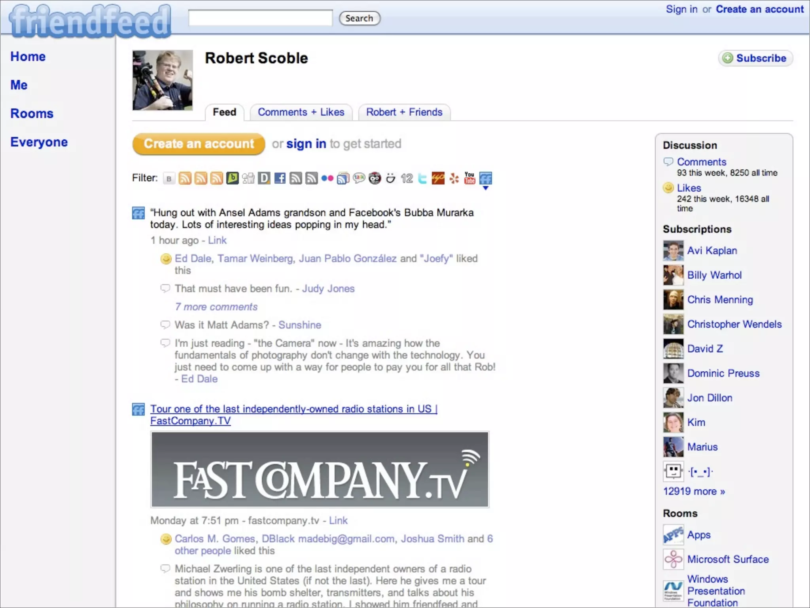Filter feed by Flickr icon
This screenshot has width=810, height=608.
327,179
